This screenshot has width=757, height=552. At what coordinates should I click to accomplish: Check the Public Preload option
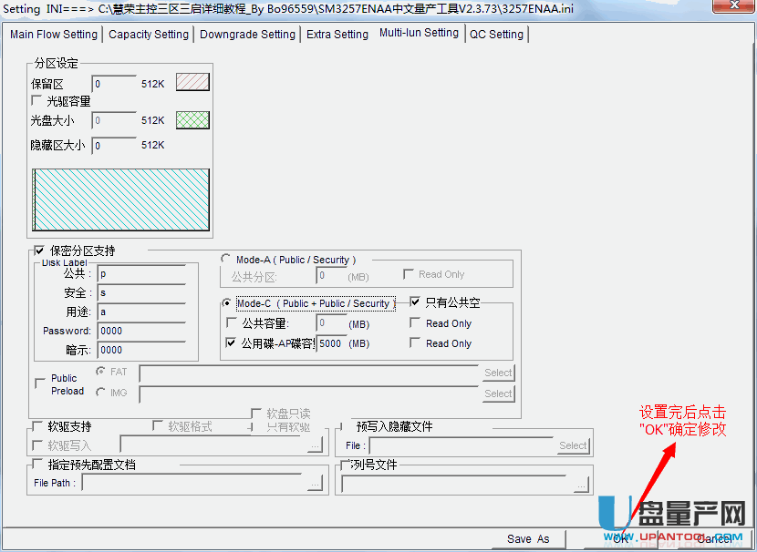tap(39, 384)
